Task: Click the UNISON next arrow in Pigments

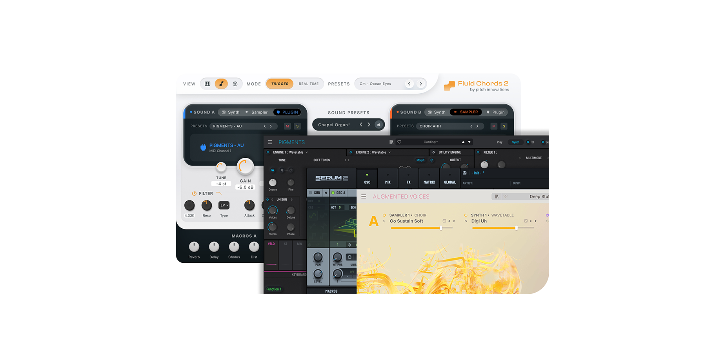Action: click(291, 200)
